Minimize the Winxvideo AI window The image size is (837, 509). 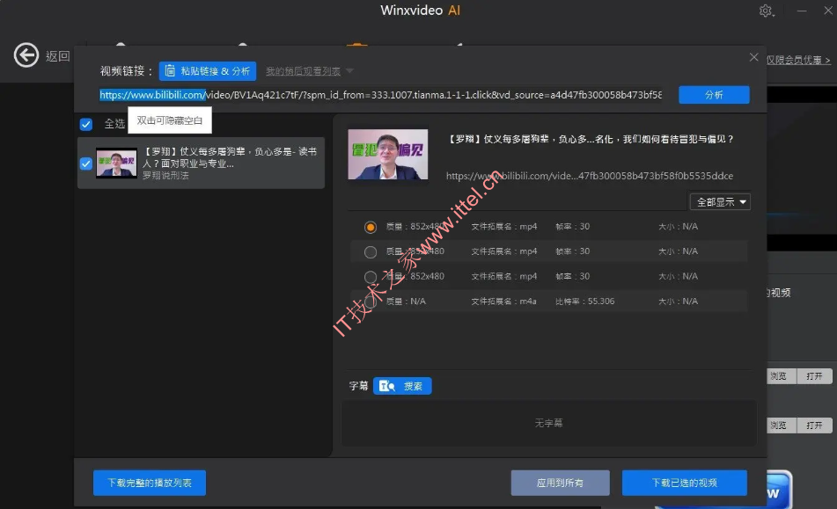click(802, 11)
